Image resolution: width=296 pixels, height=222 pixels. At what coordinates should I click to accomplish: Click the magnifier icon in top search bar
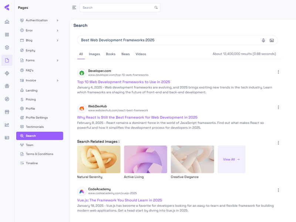tap(156, 7)
